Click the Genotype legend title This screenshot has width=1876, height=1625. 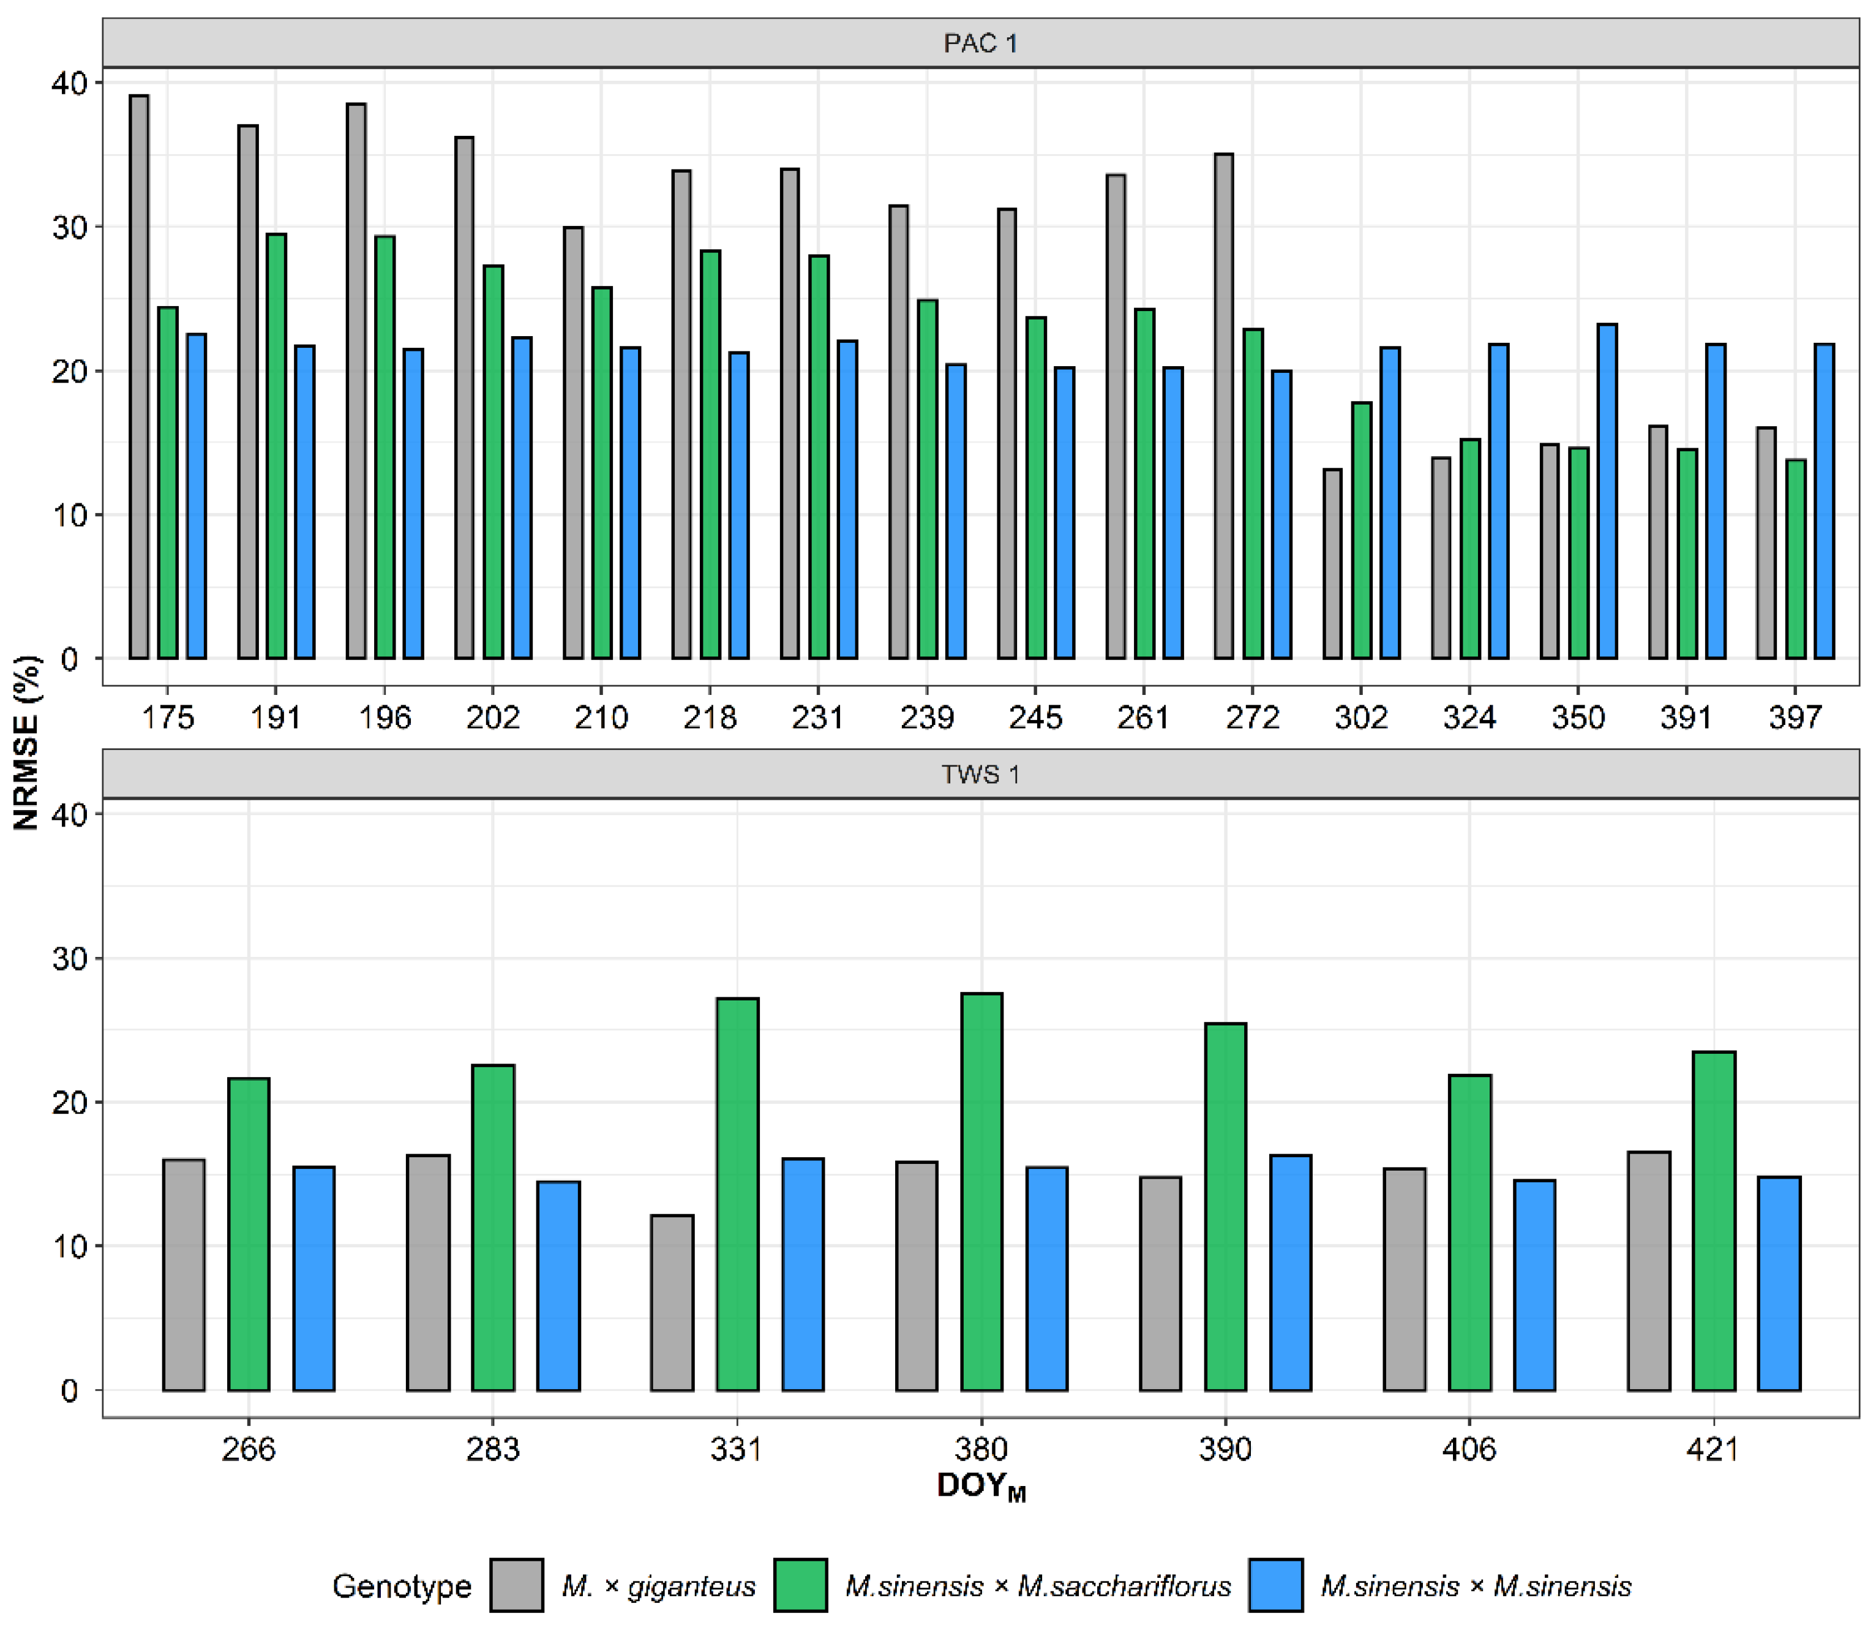(402, 1586)
